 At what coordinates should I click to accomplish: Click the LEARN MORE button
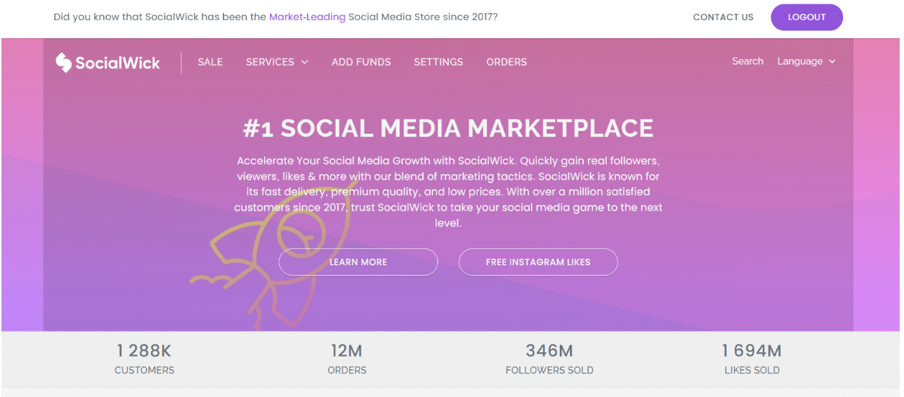click(x=358, y=262)
